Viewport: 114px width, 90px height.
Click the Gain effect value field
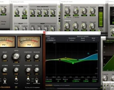[x=51, y=40]
